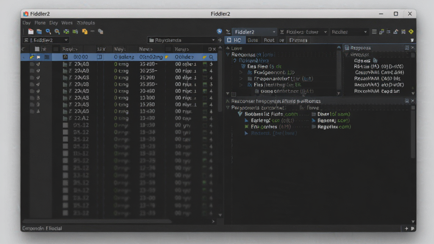
Task: Click the blue magnifier icon in the toolbar
Action: pyautogui.click(x=48, y=32)
